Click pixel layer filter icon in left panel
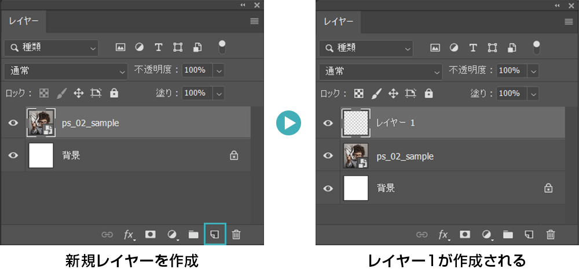 coord(120,47)
